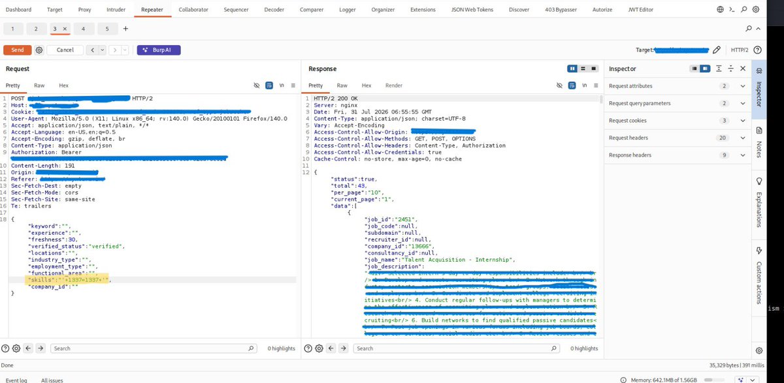Open Notes side panel
Image resolution: width=784 pixels, height=383 pixels.
click(x=759, y=146)
